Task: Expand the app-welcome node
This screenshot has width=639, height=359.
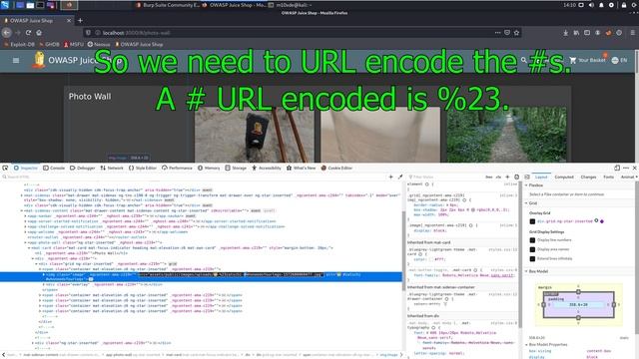Action: (x=26, y=232)
